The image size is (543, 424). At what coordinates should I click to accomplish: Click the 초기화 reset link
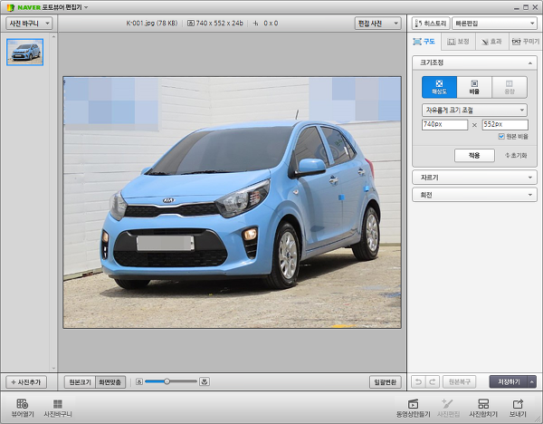point(516,155)
